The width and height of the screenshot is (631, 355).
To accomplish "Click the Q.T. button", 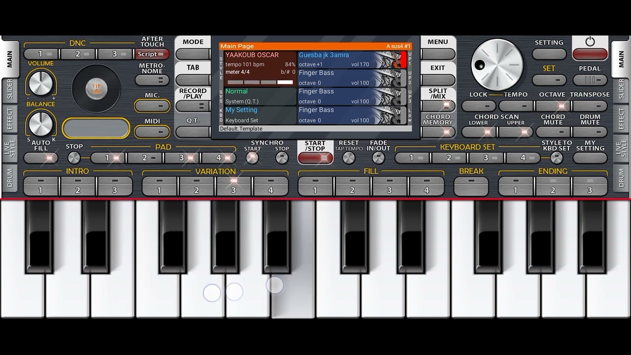I will (x=193, y=132).
